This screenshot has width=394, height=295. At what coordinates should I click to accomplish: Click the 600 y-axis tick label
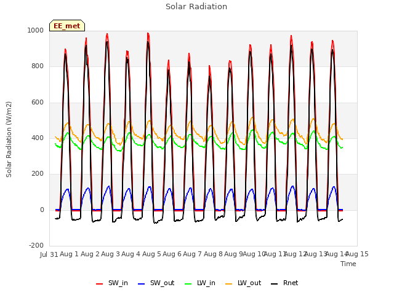click(38, 103)
